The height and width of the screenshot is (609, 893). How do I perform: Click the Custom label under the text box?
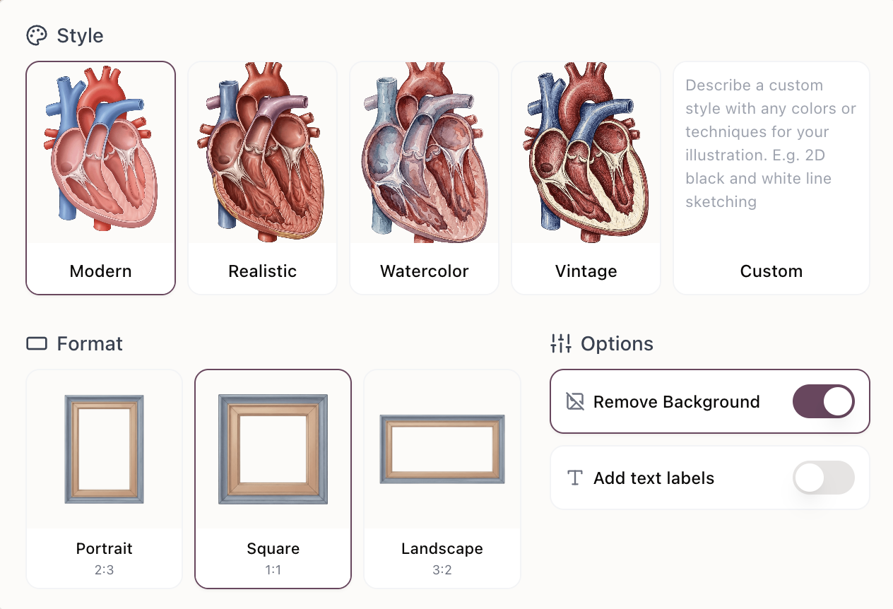click(x=771, y=271)
